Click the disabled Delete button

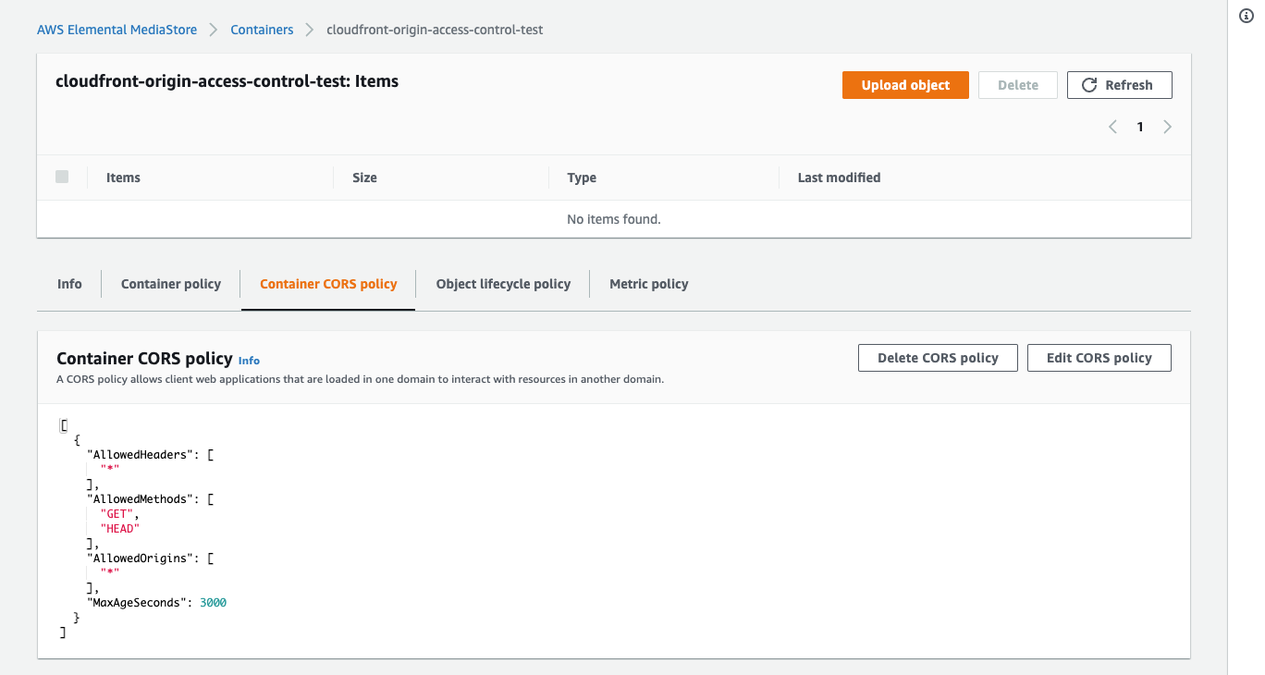point(1018,85)
